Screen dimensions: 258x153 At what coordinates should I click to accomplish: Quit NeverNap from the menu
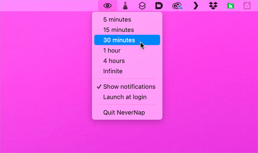point(127,112)
